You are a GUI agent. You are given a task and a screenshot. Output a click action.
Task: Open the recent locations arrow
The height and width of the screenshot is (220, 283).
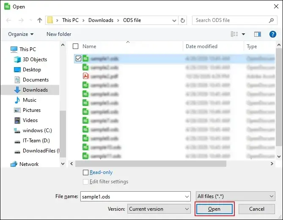(x=31, y=20)
